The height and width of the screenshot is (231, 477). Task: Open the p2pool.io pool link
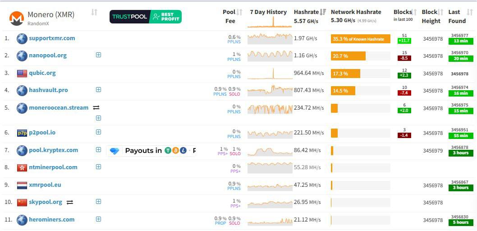click(42, 132)
